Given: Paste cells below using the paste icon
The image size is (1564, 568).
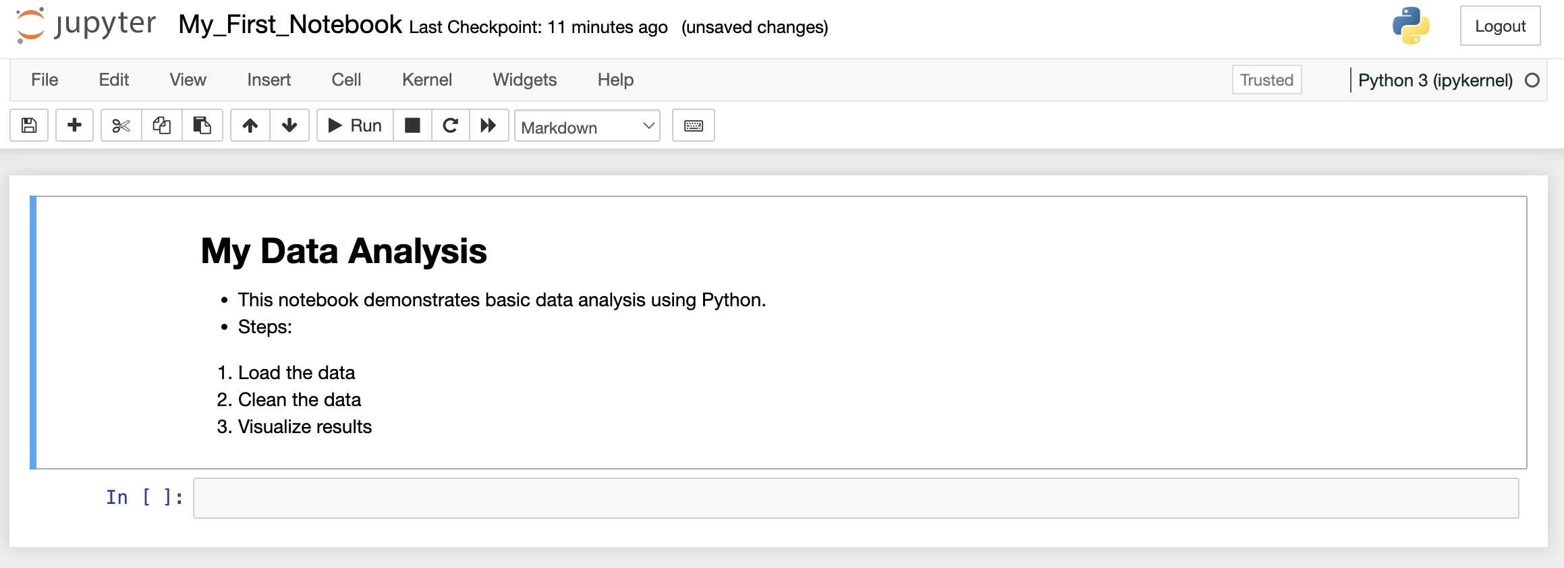Looking at the screenshot, I should pyautogui.click(x=202, y=125).
